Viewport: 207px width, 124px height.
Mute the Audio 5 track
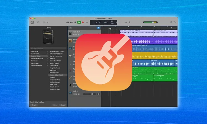tap(74, 94)
